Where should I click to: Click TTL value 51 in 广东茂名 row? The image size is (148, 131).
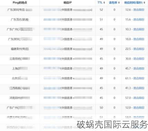101,20
